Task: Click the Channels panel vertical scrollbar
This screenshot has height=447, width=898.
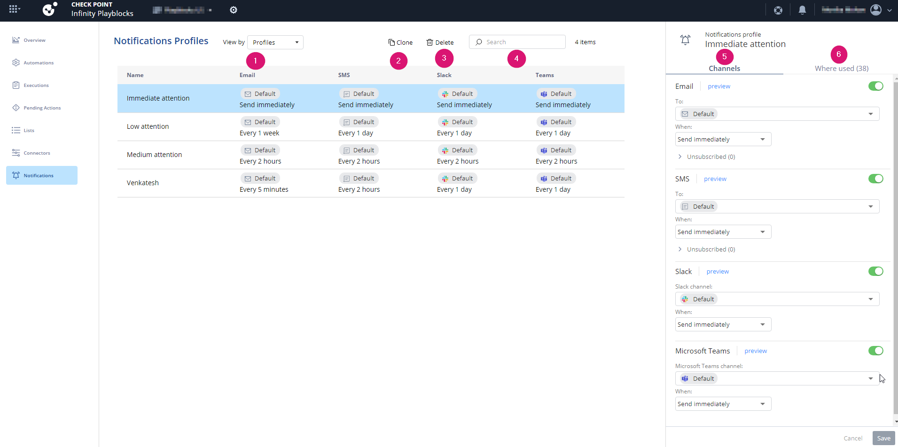Action: tap(896, 249)
